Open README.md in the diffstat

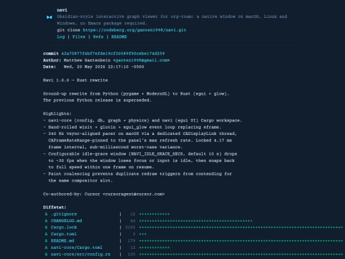tap(63, 240)
